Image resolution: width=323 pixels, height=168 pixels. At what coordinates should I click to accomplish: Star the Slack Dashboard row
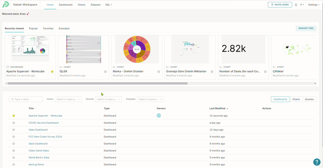pyautogui.click(x=13, y=144)
